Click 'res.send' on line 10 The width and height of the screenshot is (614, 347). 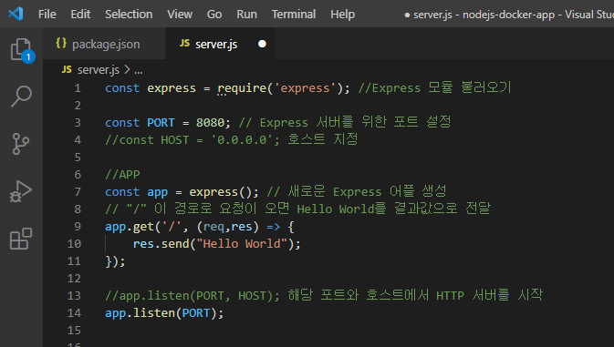coord(161,244)
